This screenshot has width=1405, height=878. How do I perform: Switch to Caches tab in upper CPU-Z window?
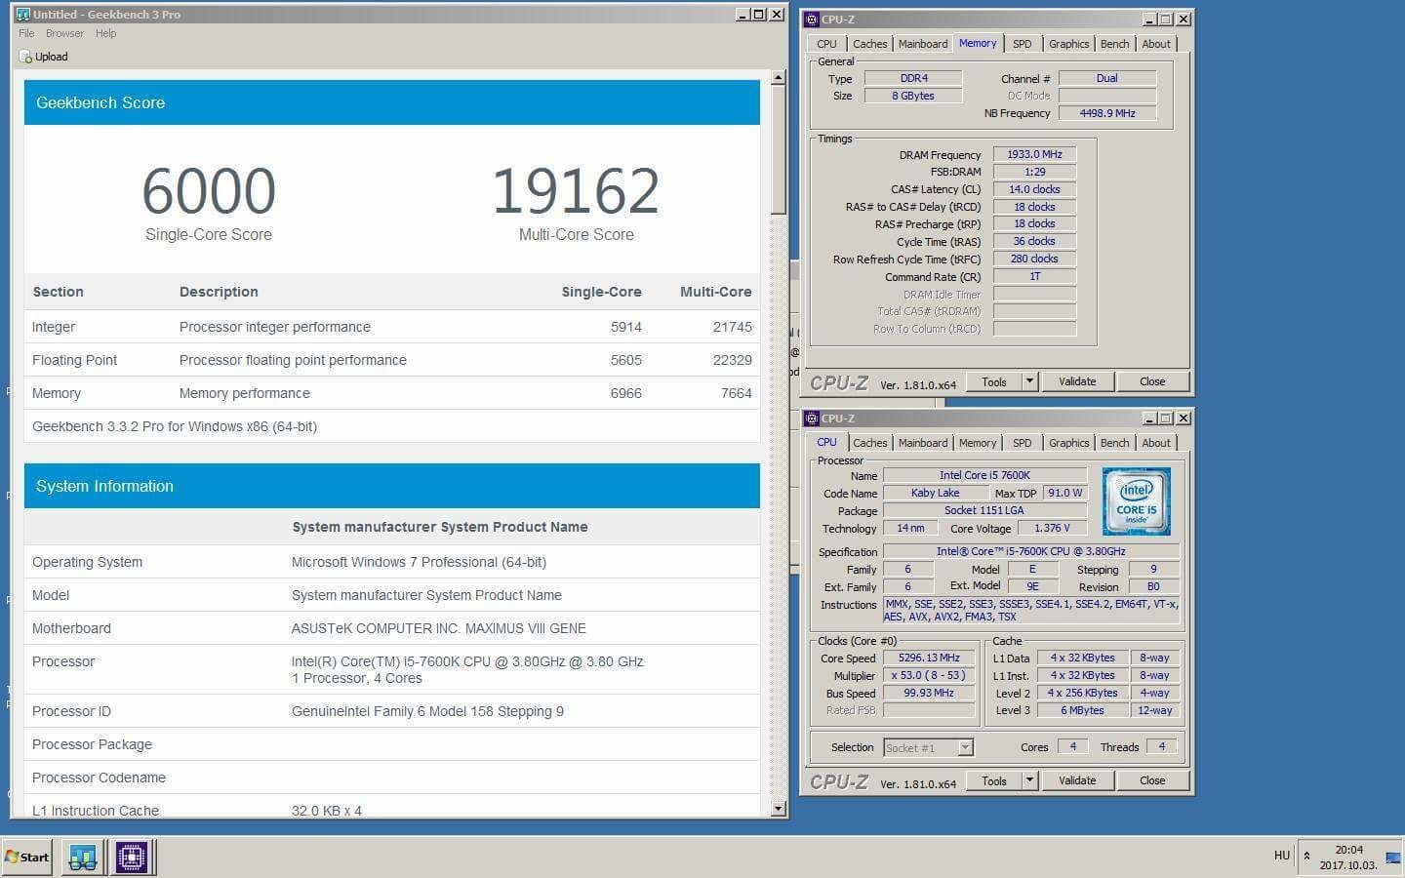point(869,44)
